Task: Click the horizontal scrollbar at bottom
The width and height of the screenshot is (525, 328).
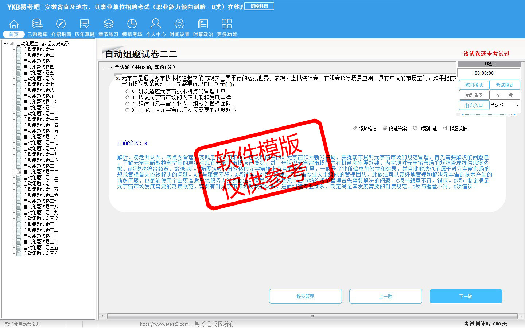Action: coord(312,316)
